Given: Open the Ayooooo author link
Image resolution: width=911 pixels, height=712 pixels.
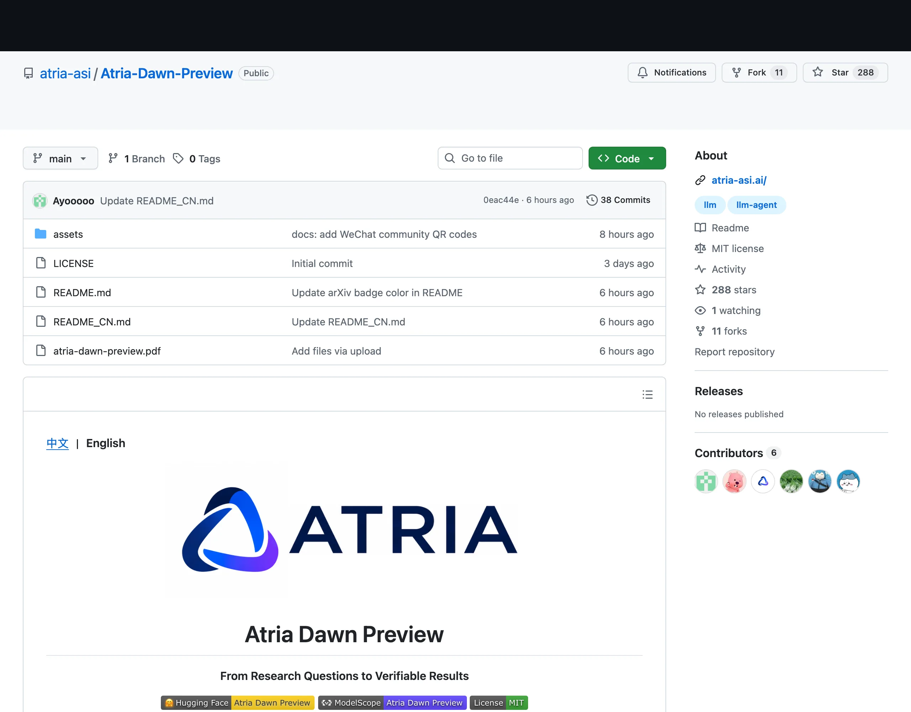Looking at the screenshot, I should point(73,201).
